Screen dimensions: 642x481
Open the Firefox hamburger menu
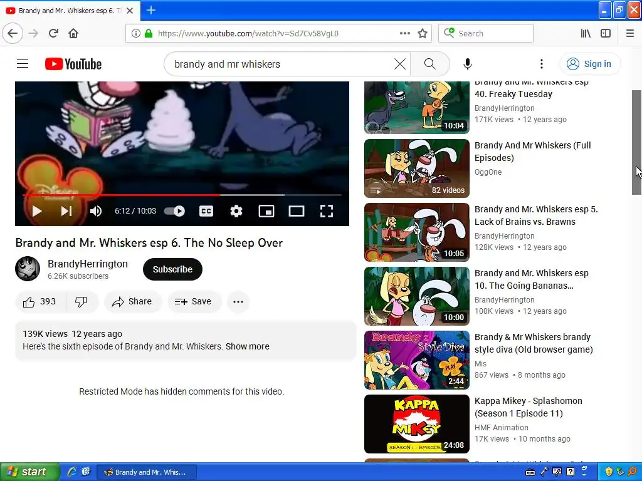630,33
